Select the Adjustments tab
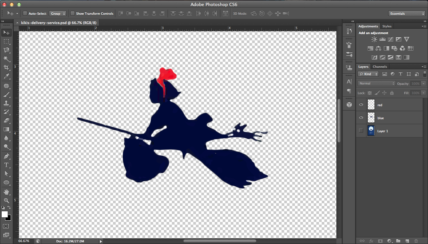This screenshot has height=244, width=428. pos(368,26)
